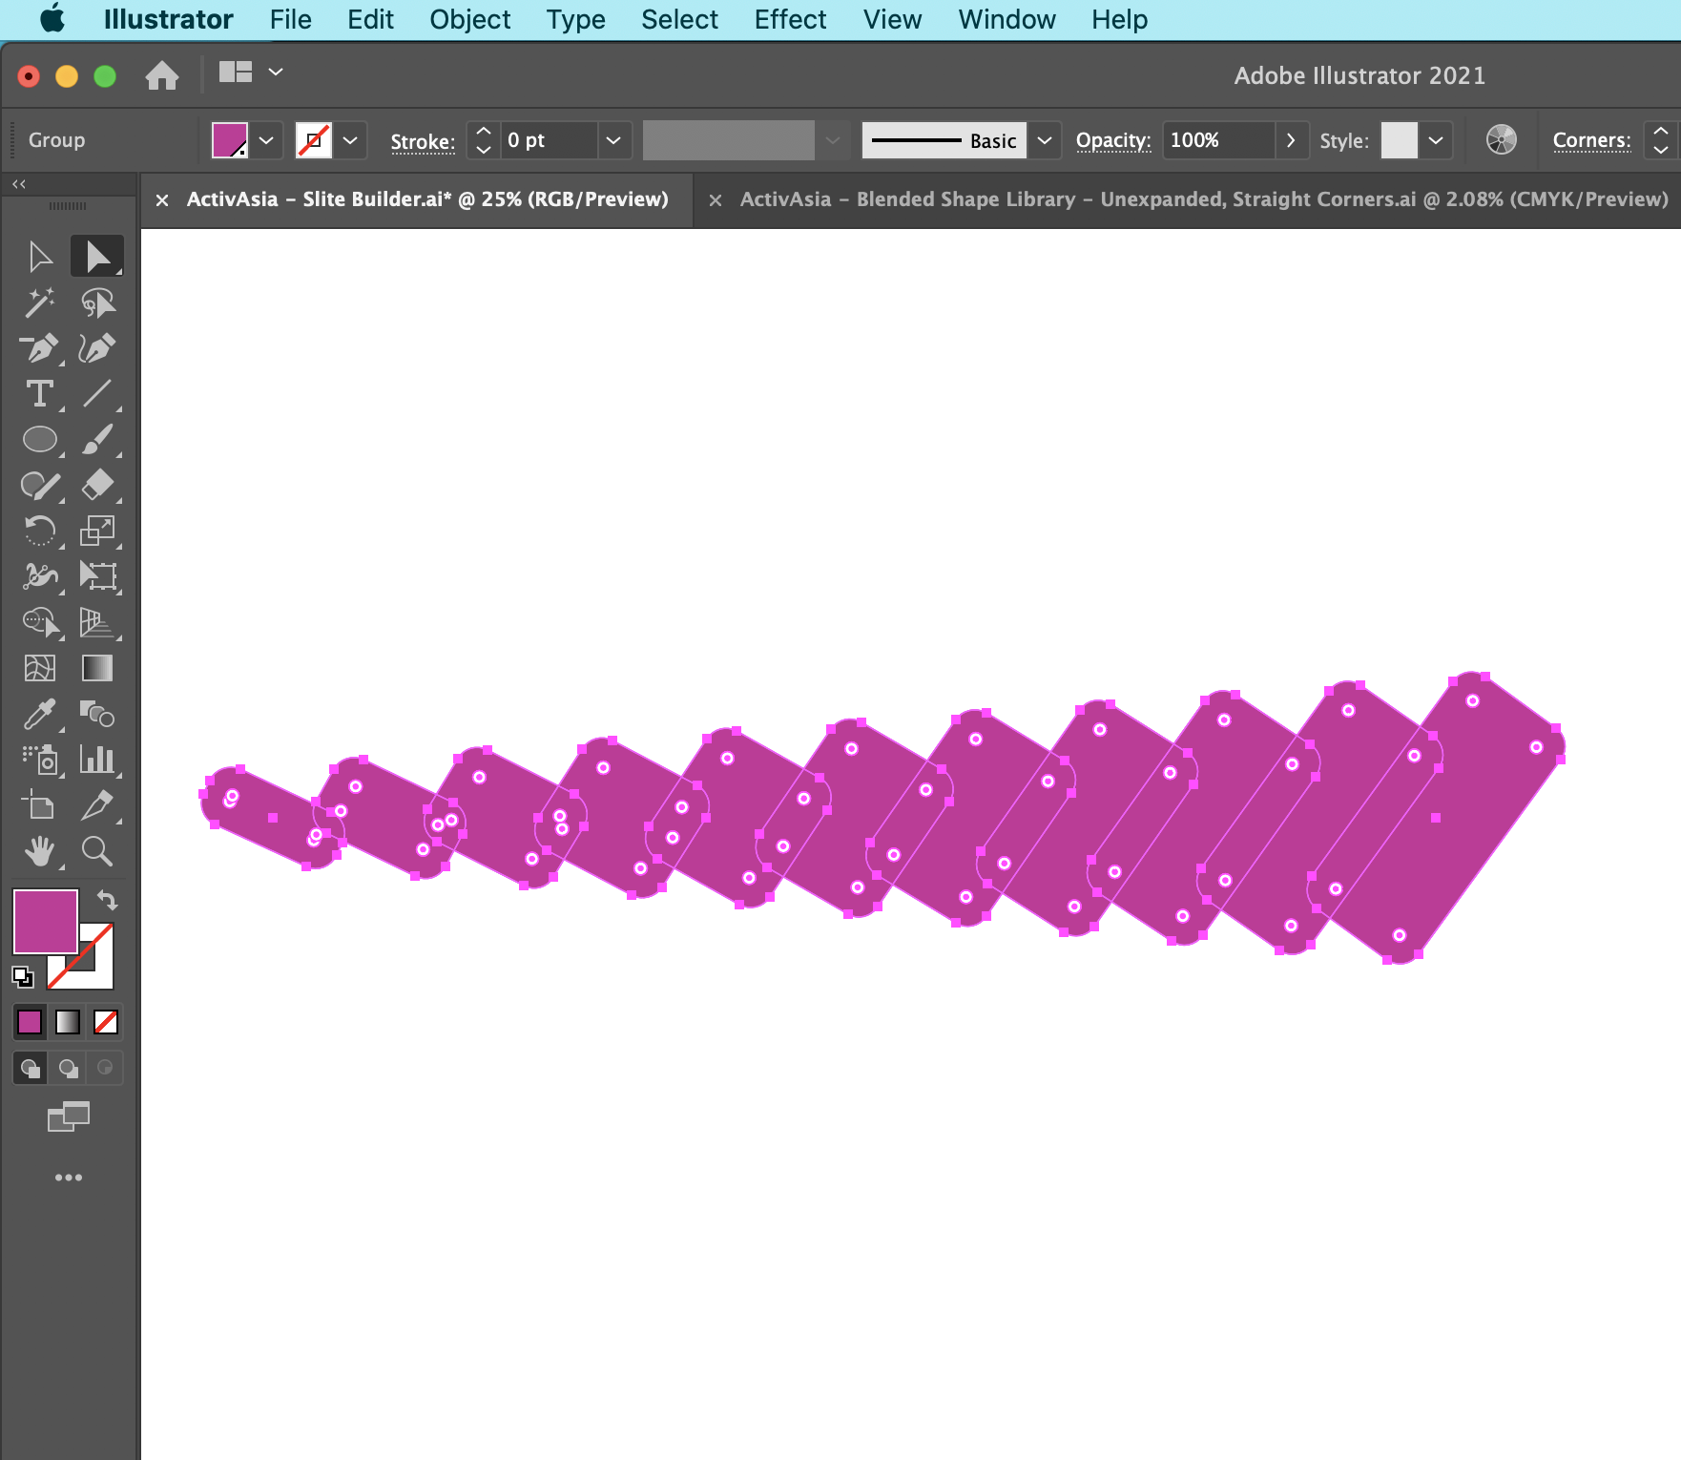Open the stroke weight dropdown
1681x1460 pixels.
(x=613, y=140)
